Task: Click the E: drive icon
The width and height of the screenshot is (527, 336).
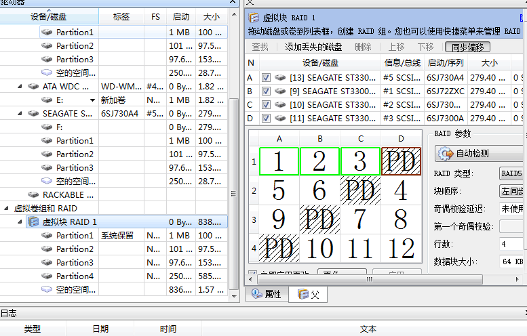Action: (46, 100)
